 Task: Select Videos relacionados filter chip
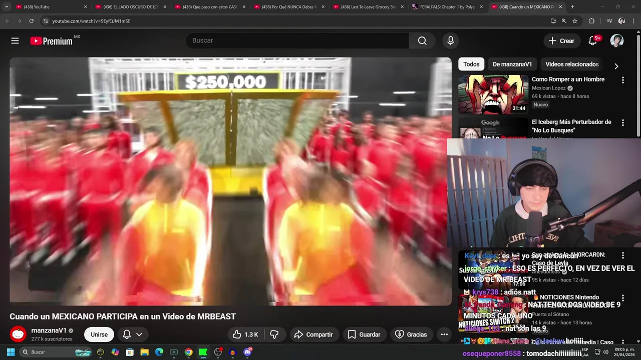click(572, 64)
